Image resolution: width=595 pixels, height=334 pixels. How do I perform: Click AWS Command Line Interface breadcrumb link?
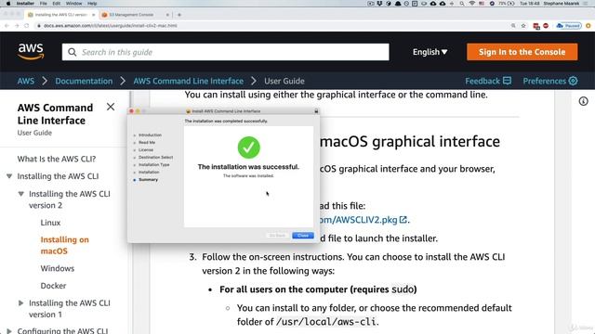click(188, 81)
